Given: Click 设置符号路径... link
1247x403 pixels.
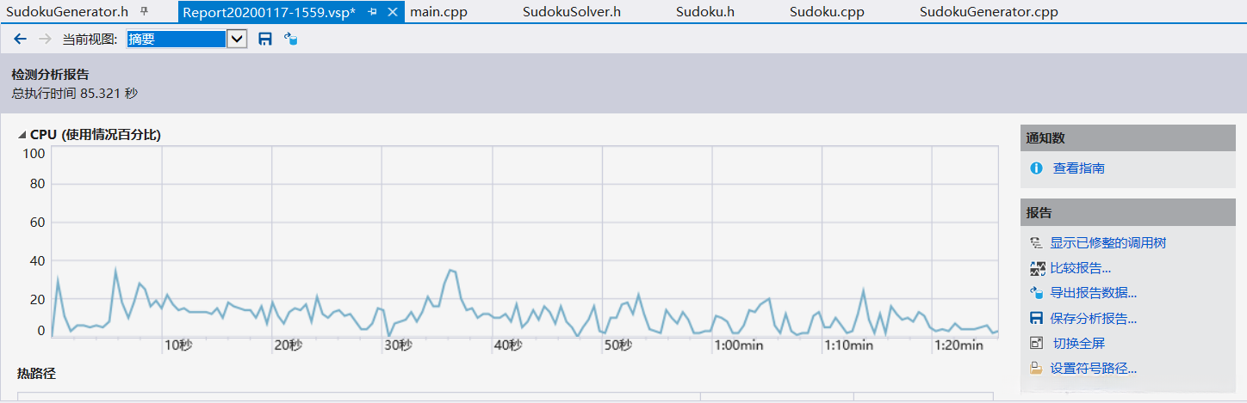Looking at the screenshot, I should (1094, 369).
